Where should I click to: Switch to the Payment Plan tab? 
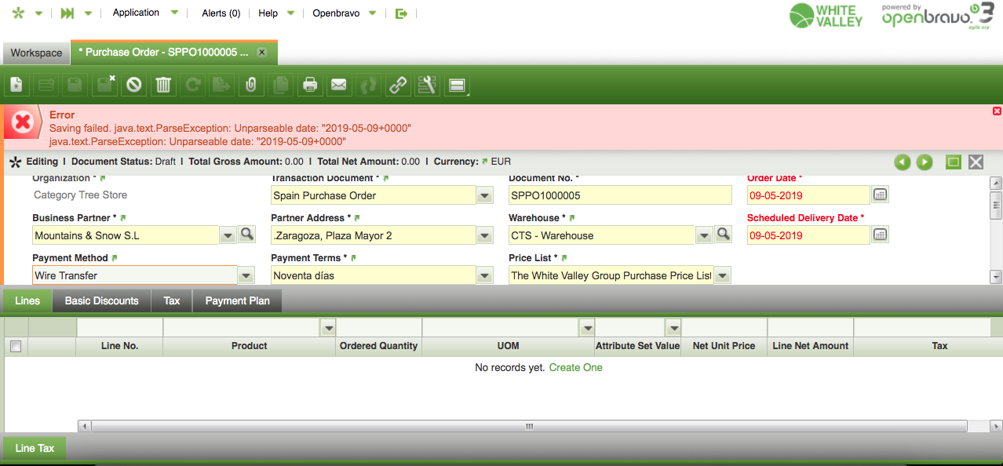tap(237, 300)
